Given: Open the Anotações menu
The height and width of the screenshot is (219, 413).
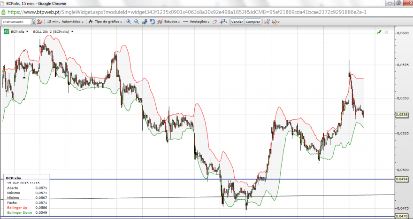Looking at the screenshot, I should pyautogui.click(x=196, y=22).
